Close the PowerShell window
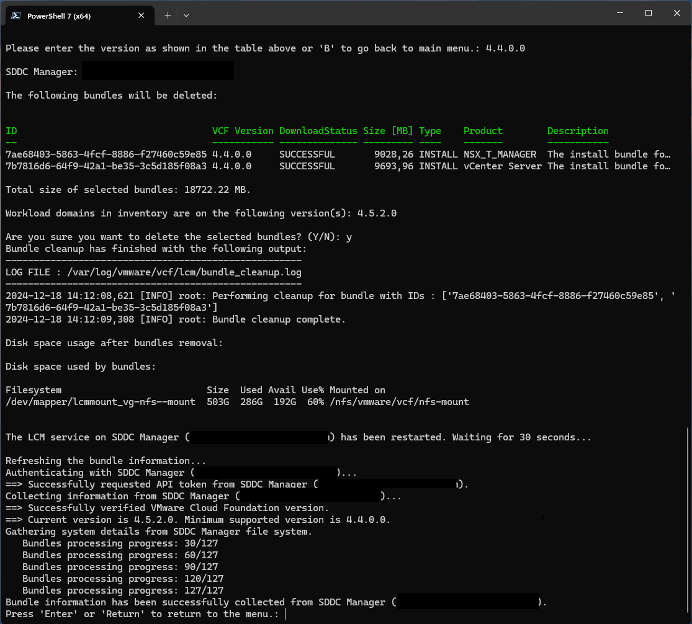Image resolution: width=692 pixels, height=624 pixels. click(677, 13)
